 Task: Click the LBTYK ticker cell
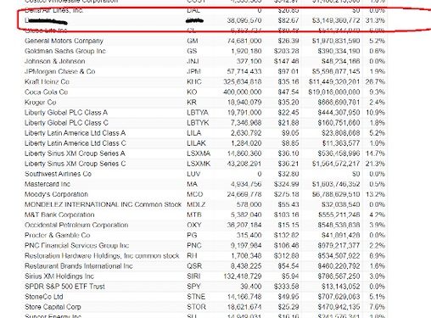pos(198,123)
